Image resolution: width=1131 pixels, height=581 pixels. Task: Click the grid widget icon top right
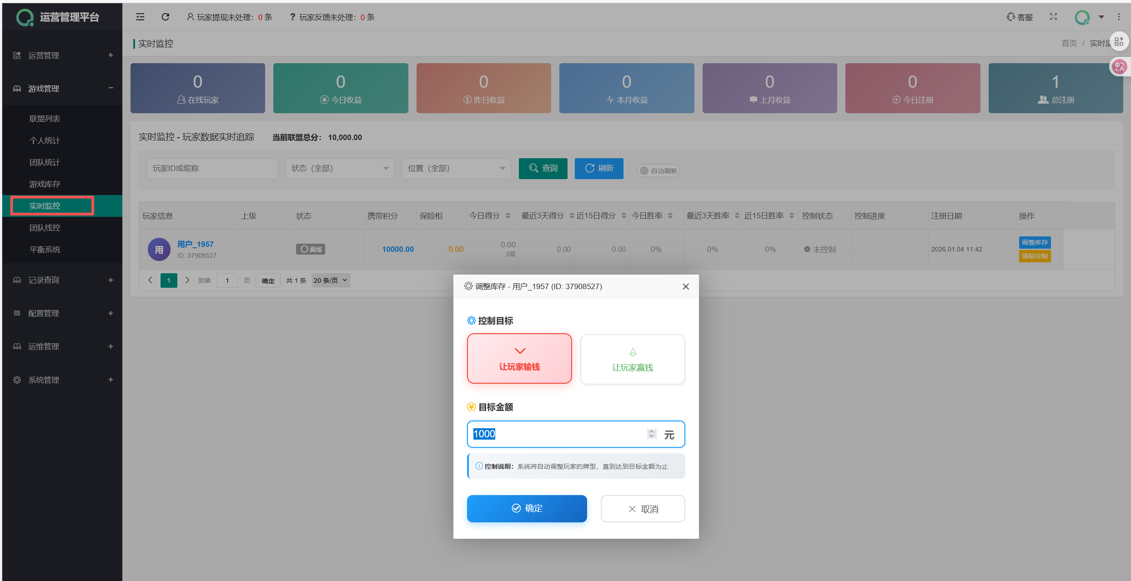(1119, 41)
